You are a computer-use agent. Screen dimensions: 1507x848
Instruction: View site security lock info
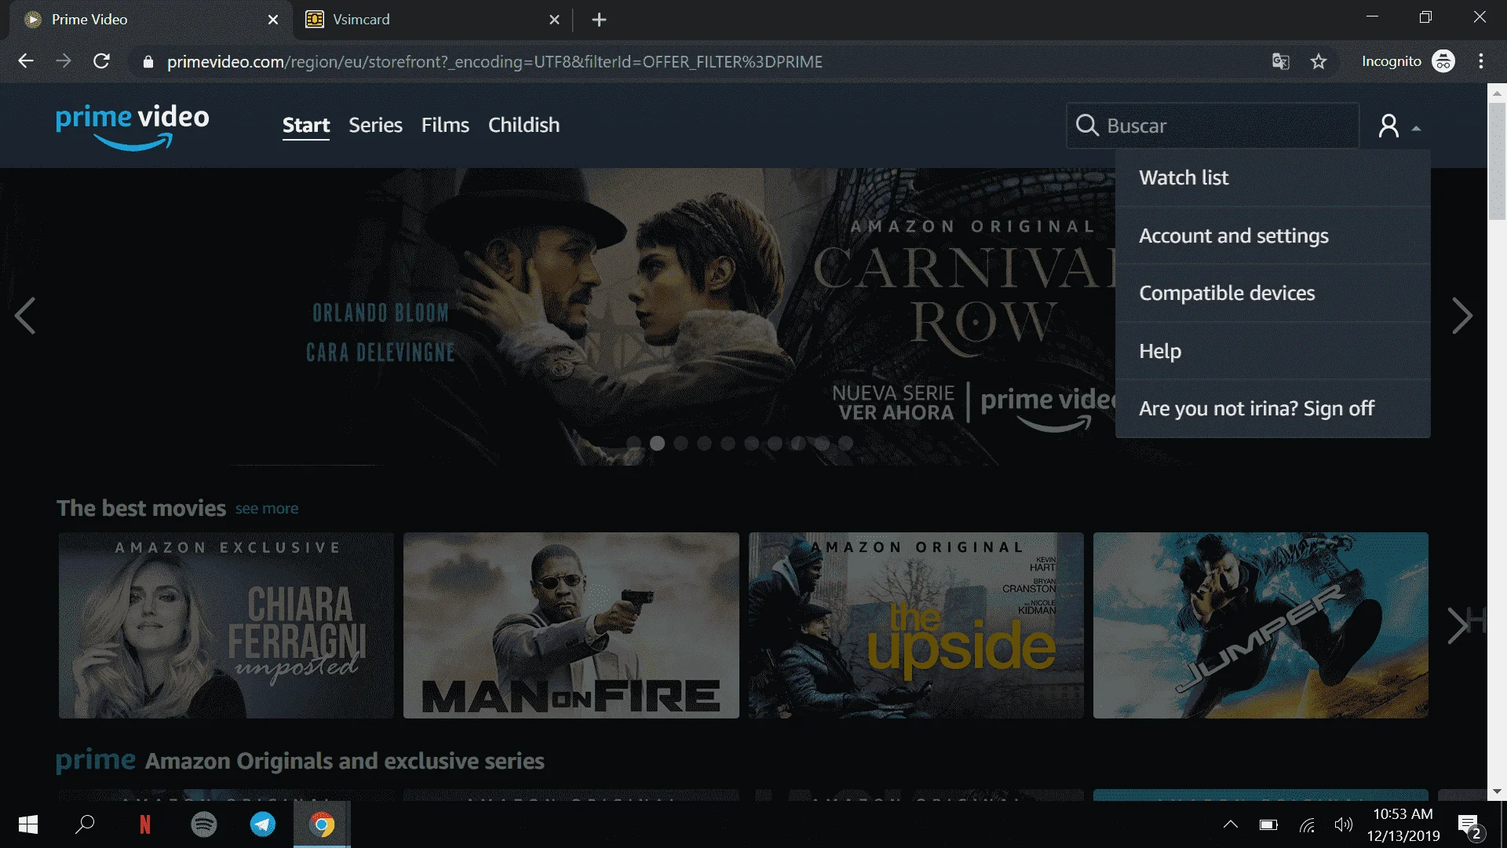[148, 61]
